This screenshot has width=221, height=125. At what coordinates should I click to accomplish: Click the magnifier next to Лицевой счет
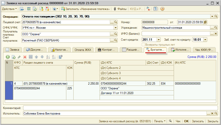(x=116, y=22)
